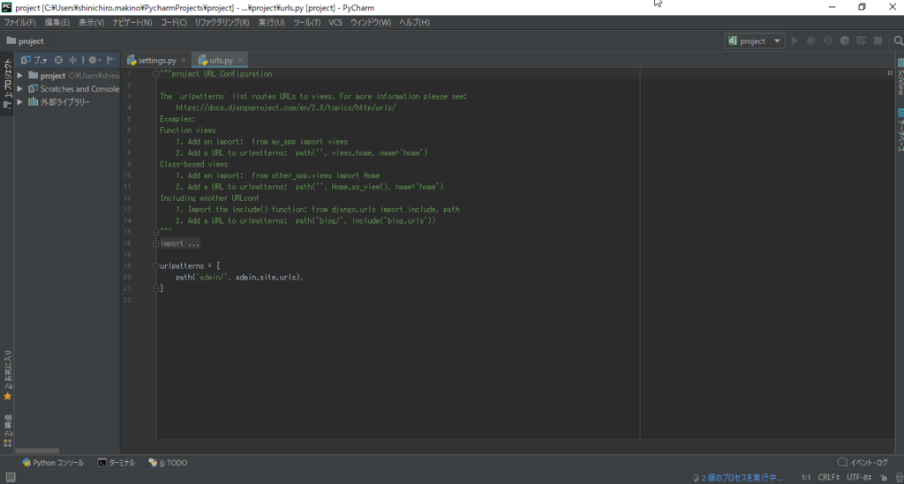Open the ツール(T) menu
904x484 pixels.
tap(306, 22)
